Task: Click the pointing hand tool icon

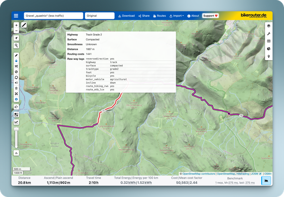Action: point(16,107)
